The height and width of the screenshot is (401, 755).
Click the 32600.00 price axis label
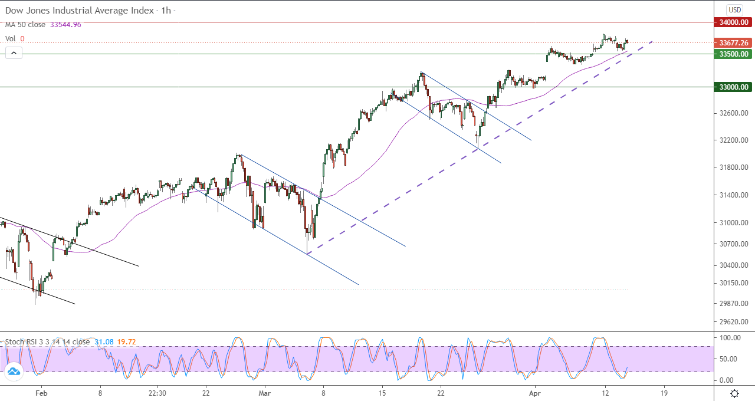pyautogui.click(x=734, y=113)
